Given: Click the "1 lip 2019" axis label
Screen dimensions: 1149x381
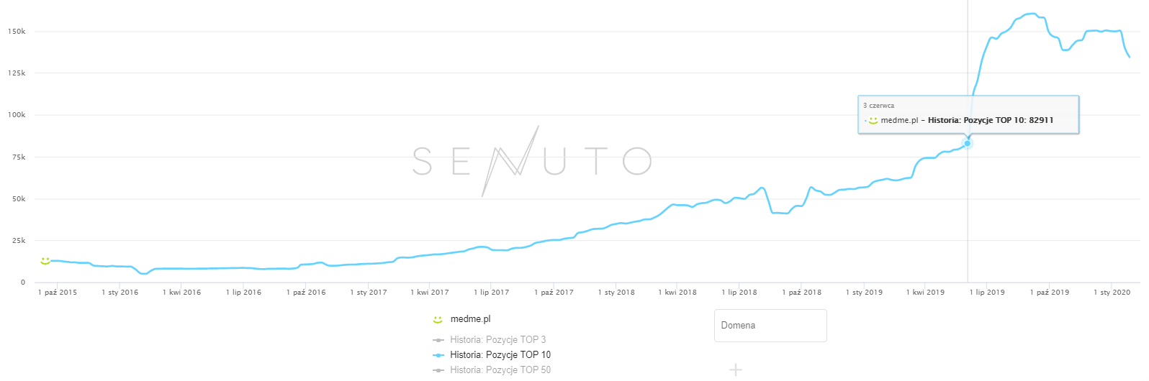Looking at the screenshot, I should pyautogui.click(x=987, y=293).
